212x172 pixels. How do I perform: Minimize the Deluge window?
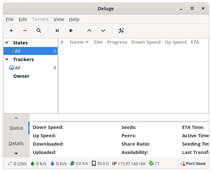(x=181, y=9)
